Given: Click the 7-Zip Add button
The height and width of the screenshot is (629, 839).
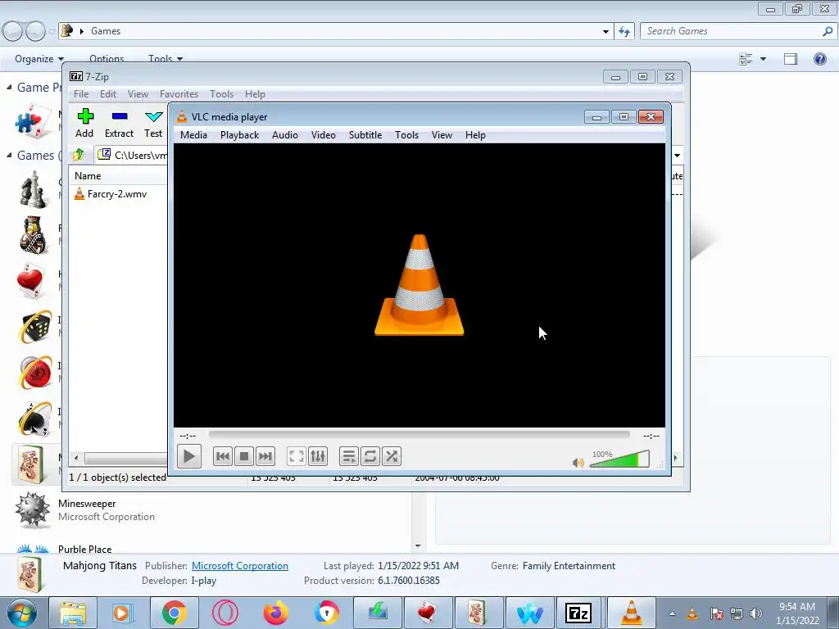Looking at the screenshot, I should click(x=84, y=124).
